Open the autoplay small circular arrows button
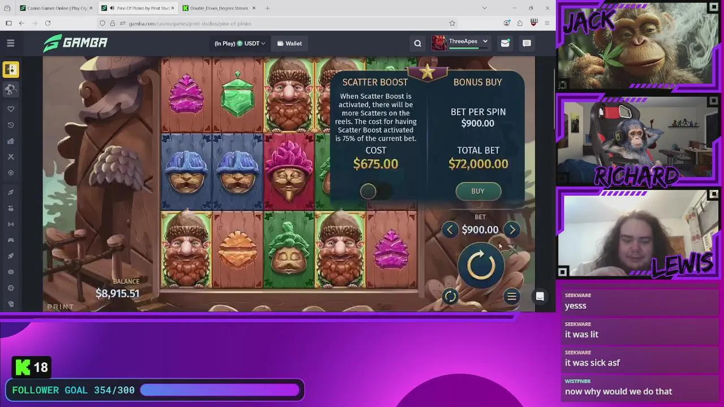Viewport: 724px width, 407px height. (x=450, y=296)
